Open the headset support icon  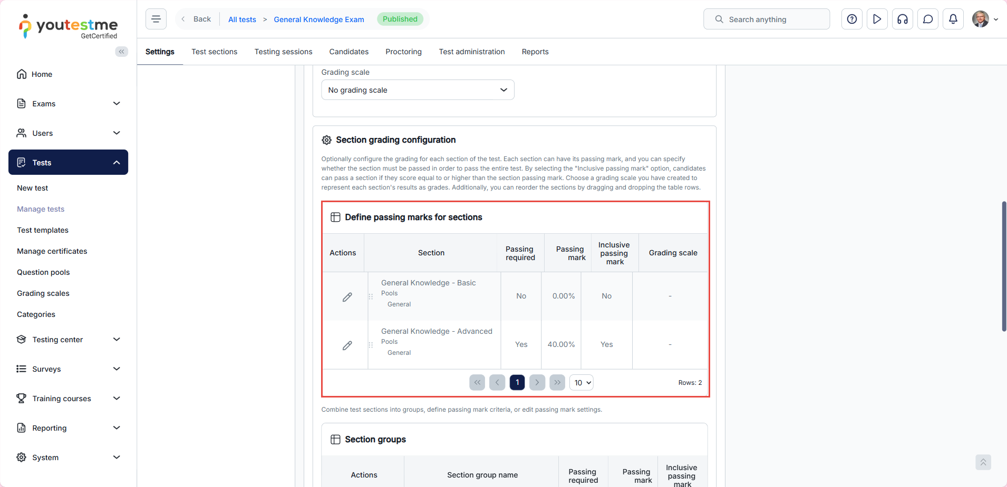(x=902, y=19)
